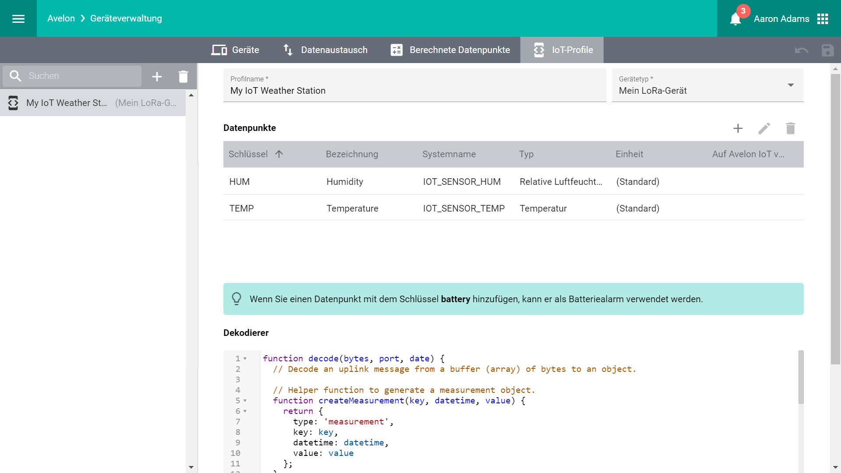Delete the selected Datenpunkt
This screenshot has height=473, width=841.
(x=791, y=128)
